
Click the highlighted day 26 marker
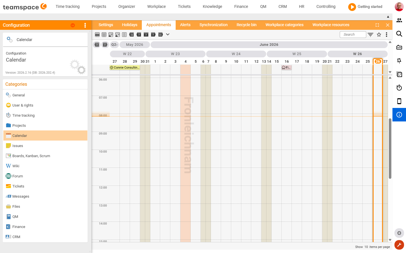click(378, 61)
